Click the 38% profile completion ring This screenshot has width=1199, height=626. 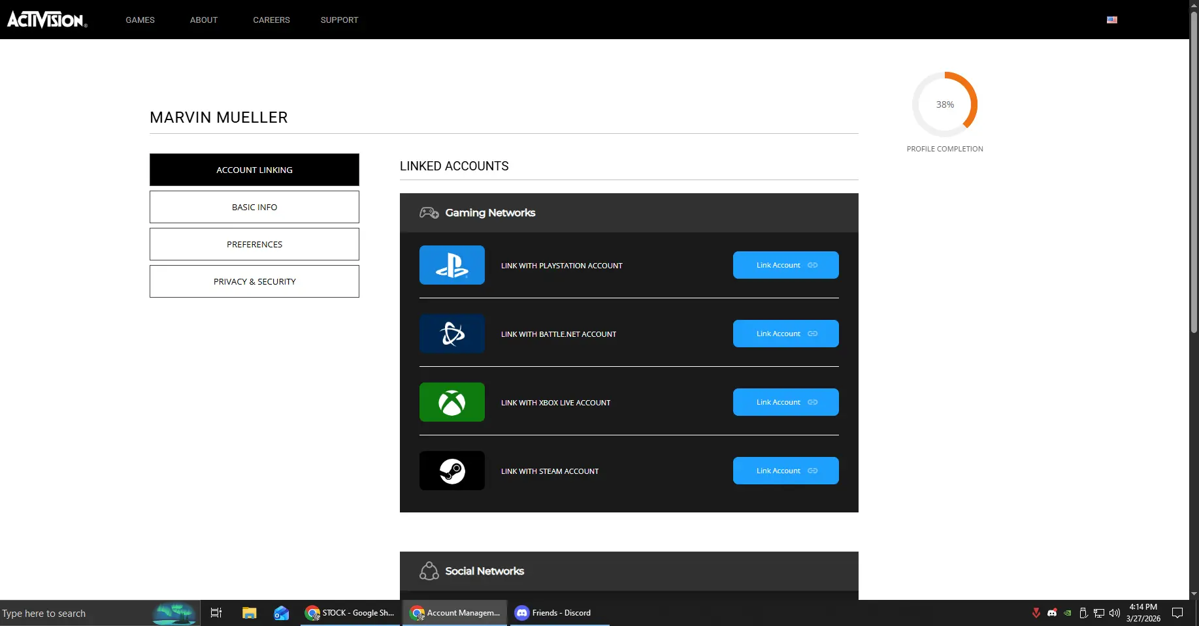[x=944, y=104]
